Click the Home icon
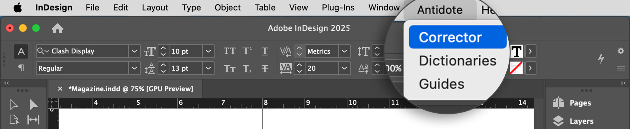The image size is (630, 129). (x=57, y=28)
